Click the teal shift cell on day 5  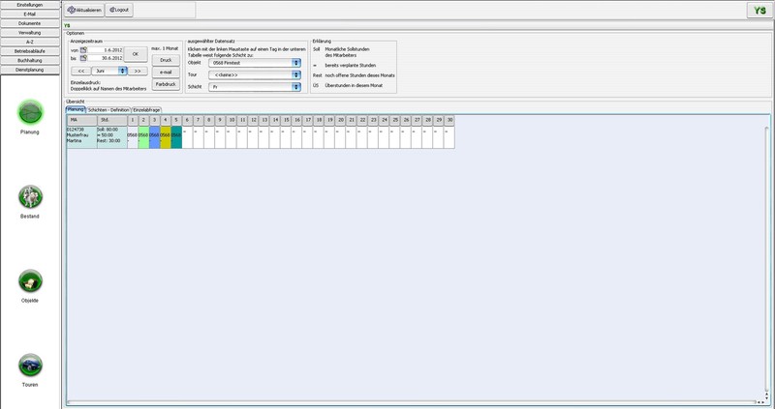(x=176, y=137)
